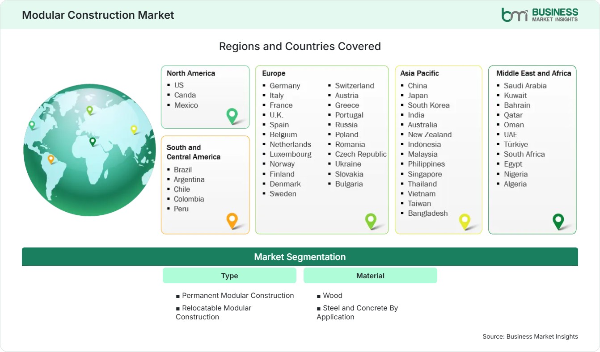Click UAE in Middle East list
Viewport: 600px width, 352px height.
point(511,134)
